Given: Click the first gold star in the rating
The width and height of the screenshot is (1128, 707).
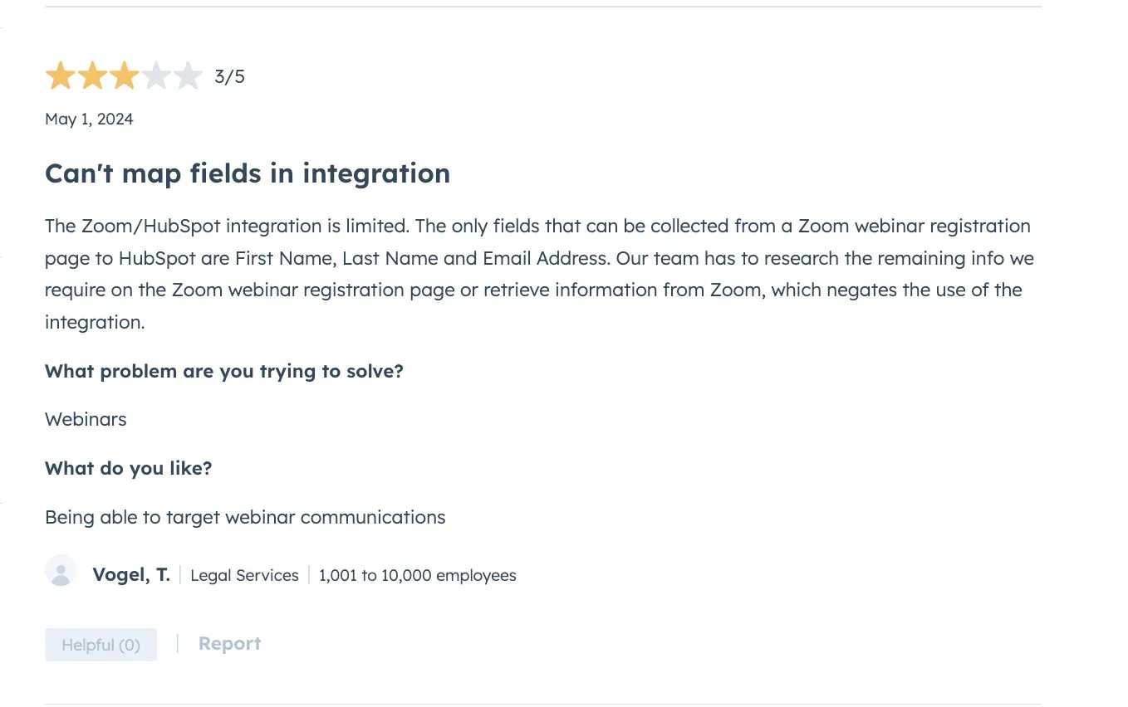Looking at the screenshot, I should point(61,76).
